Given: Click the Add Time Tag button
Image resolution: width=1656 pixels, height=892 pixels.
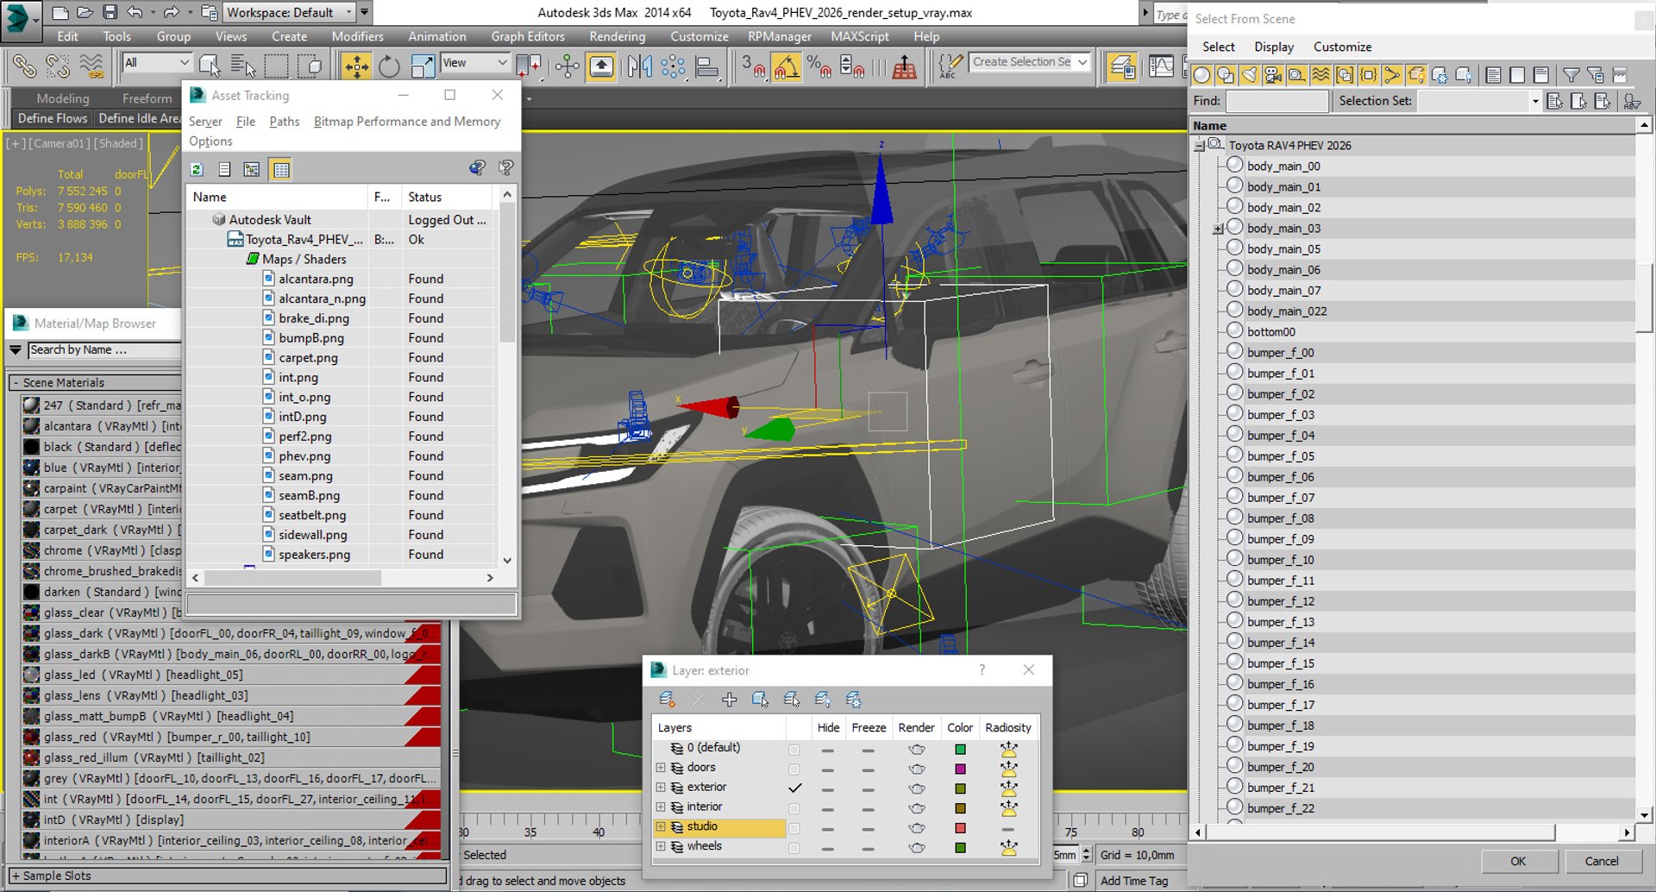Looking at the screenshot, I should (1133, 881).
